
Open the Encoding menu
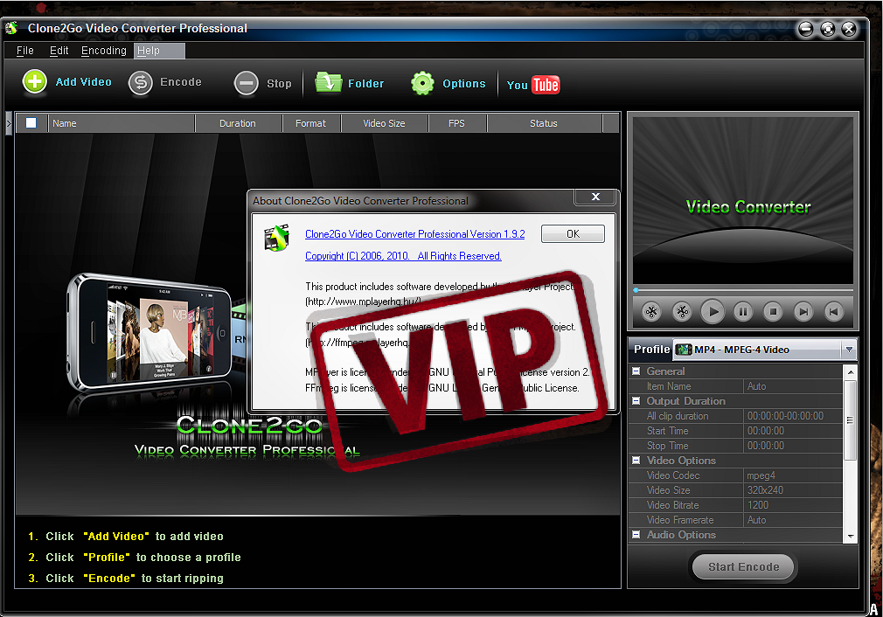click(x=104, y=51)
